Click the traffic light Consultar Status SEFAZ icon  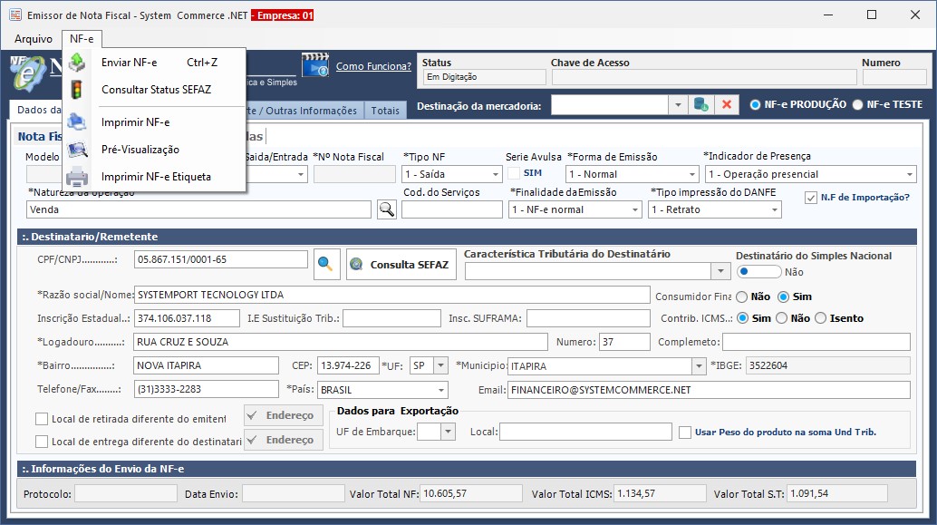click(77, 90)
